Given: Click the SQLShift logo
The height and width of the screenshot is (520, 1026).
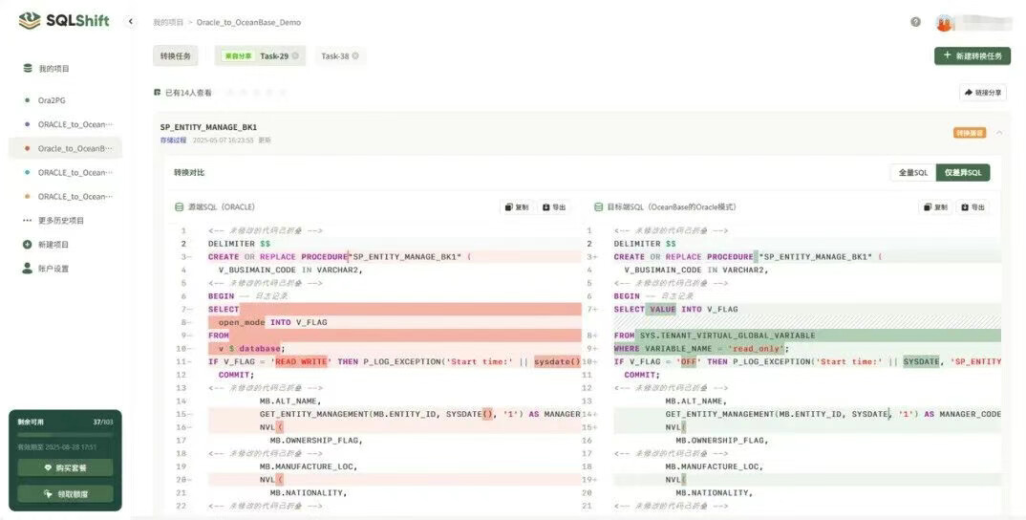Looking at the screenshot, I should tap(64, 21).
